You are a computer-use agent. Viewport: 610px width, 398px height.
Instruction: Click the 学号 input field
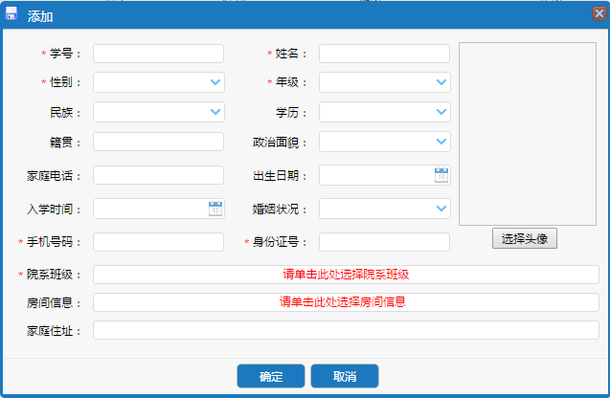pos(158,54)
